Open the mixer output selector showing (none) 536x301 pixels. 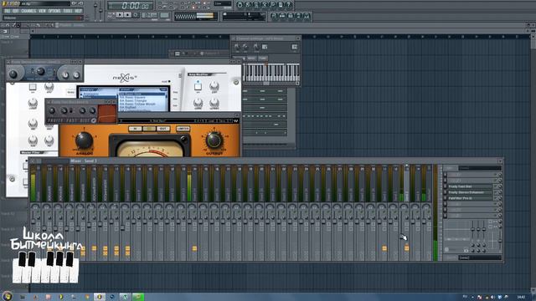[480, 258]
